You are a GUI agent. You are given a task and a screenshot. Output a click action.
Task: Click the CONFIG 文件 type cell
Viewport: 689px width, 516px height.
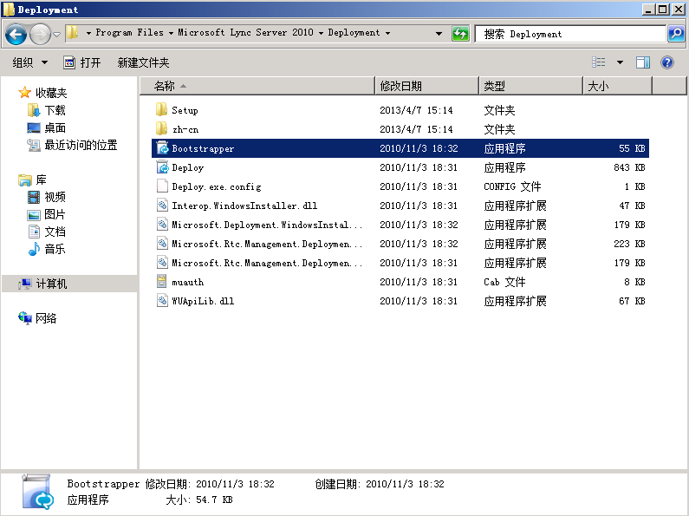512,186
